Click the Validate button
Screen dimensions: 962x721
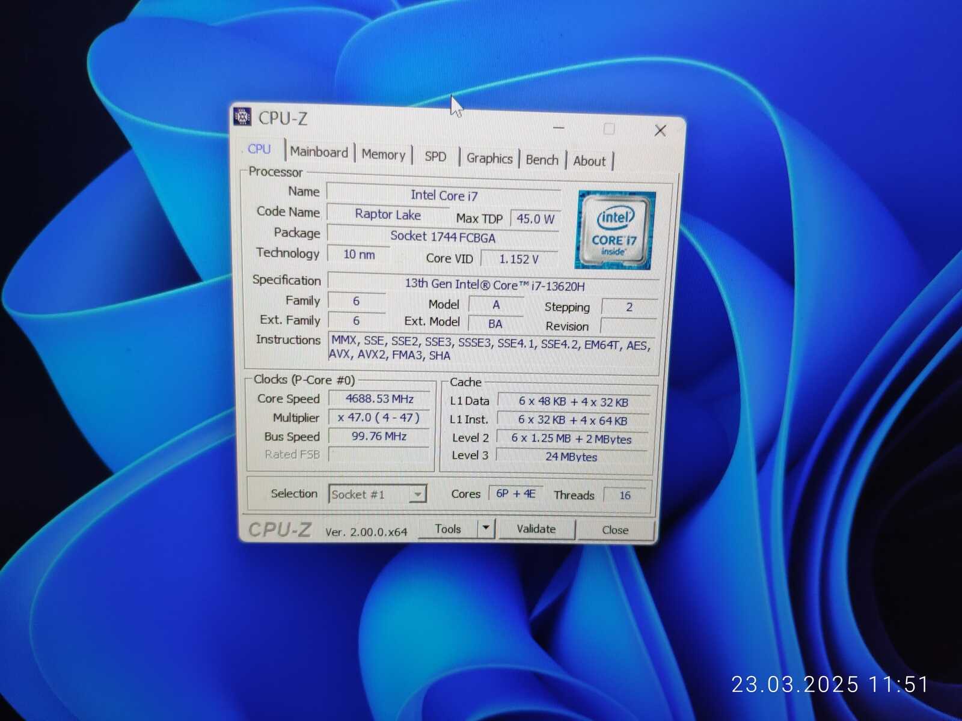click(x=536, y=529)
